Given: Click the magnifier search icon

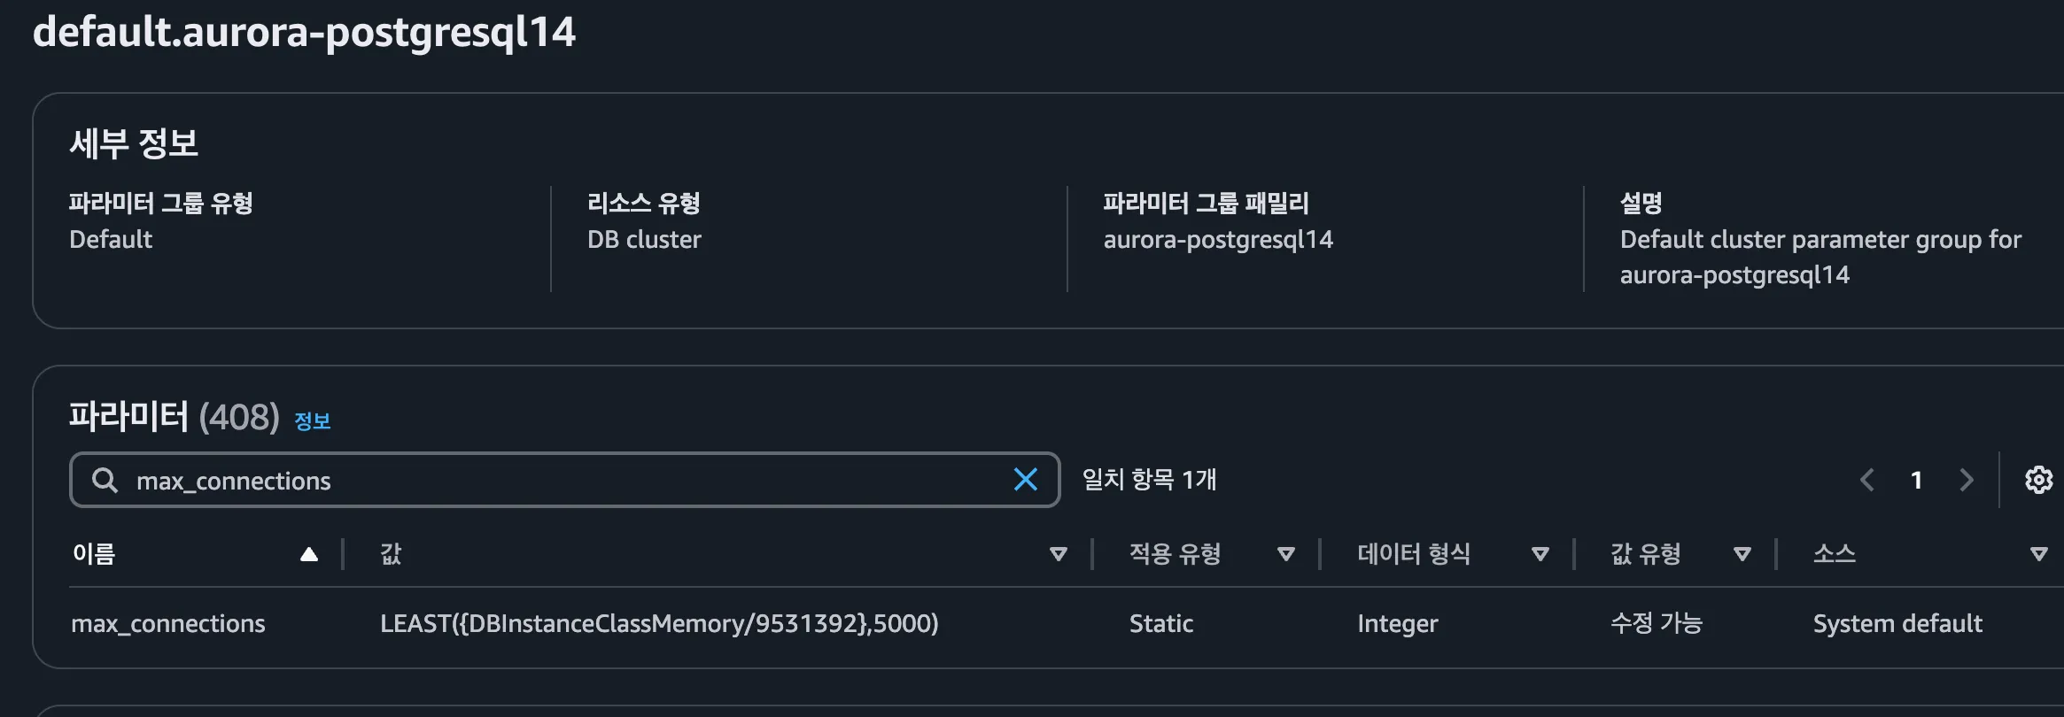Looking at the screenshot, I should click(105, 480).
